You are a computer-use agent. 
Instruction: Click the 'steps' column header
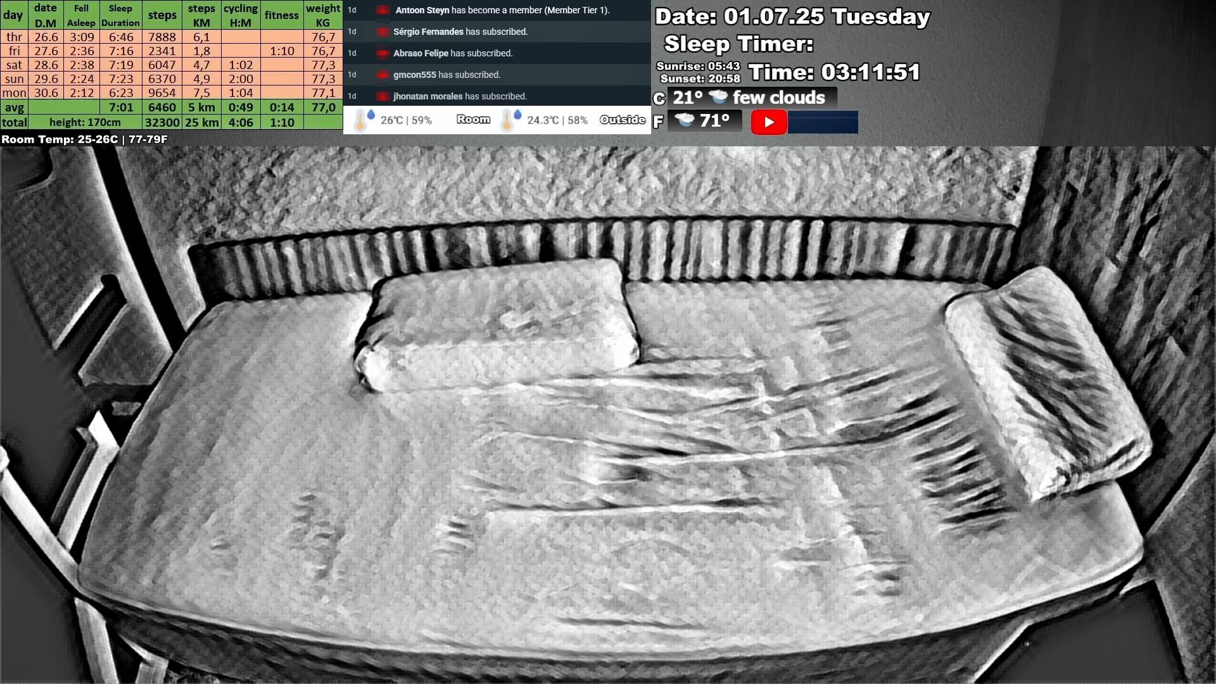point(162,15)
